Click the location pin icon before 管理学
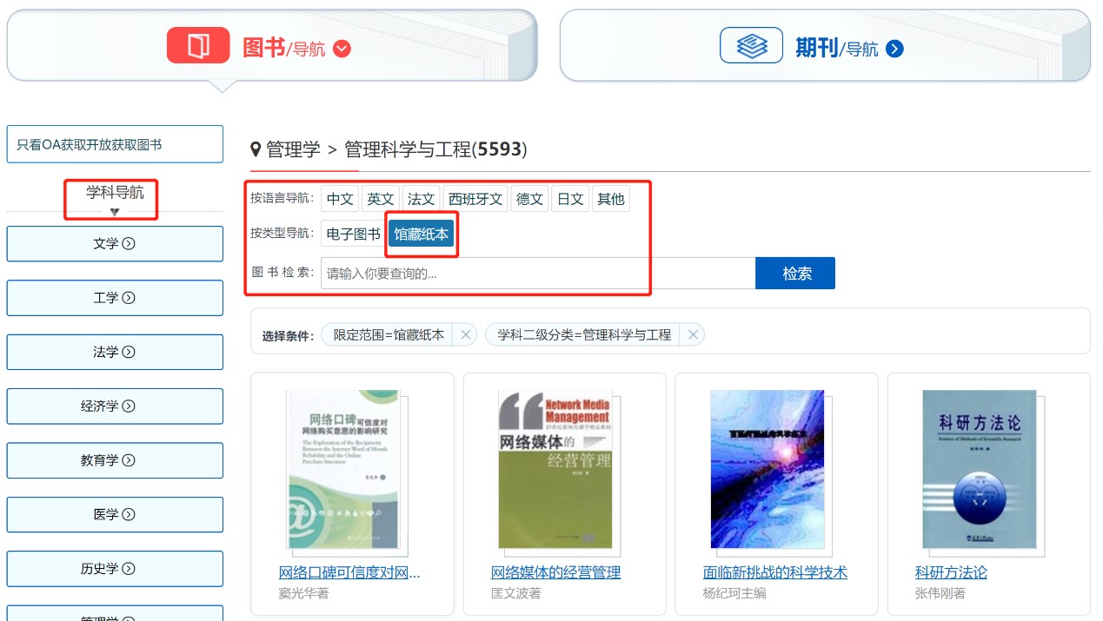The width and height of the screenshot is (1103, 621). [x=256, y=149]
